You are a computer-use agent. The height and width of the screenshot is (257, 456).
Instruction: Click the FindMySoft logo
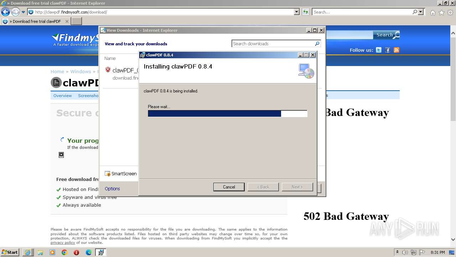[75, 40]
